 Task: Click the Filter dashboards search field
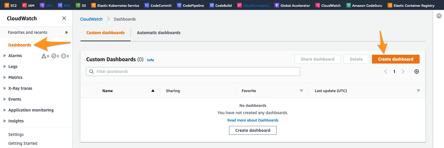(x=193, y=71)
